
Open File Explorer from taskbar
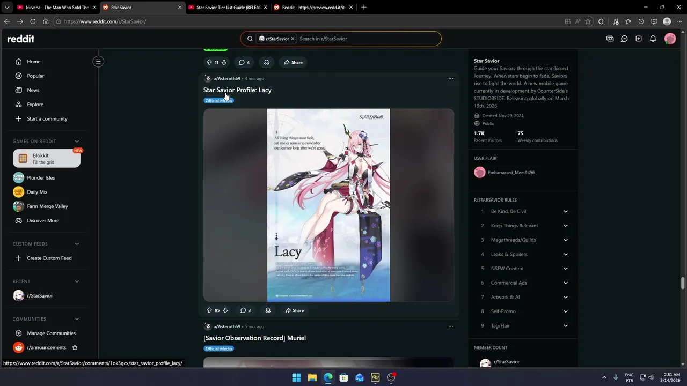312,377
